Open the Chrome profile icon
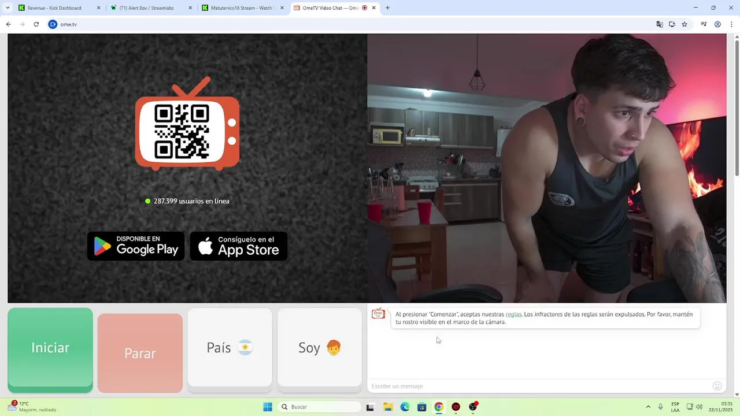Image resolution: width=740 pixels, height=416 pixels. (717, 24)
